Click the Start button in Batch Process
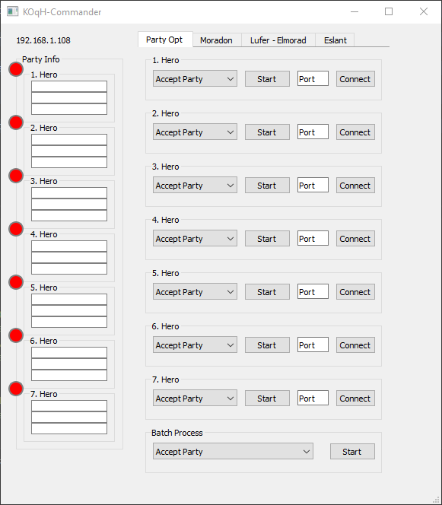 coord(352,452)
